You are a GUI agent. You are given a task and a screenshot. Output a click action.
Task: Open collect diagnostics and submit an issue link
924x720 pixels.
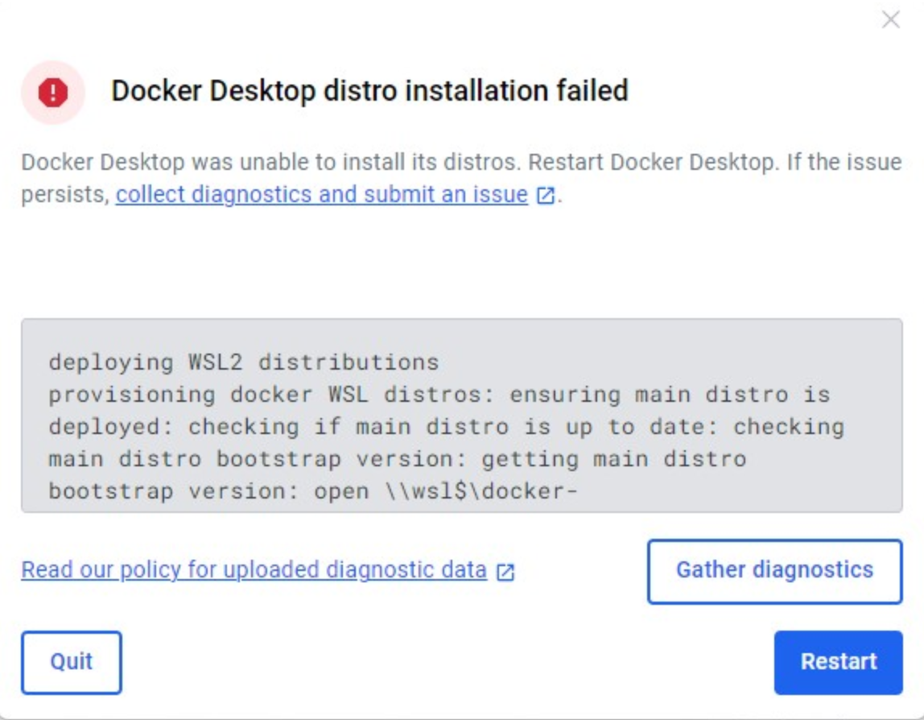pyautogui.click(x=322, y=195)
